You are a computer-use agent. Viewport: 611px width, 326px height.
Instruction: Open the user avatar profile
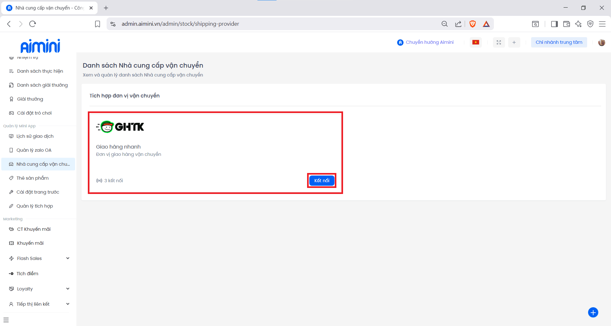pyautogui.click(x=601, y=42)
